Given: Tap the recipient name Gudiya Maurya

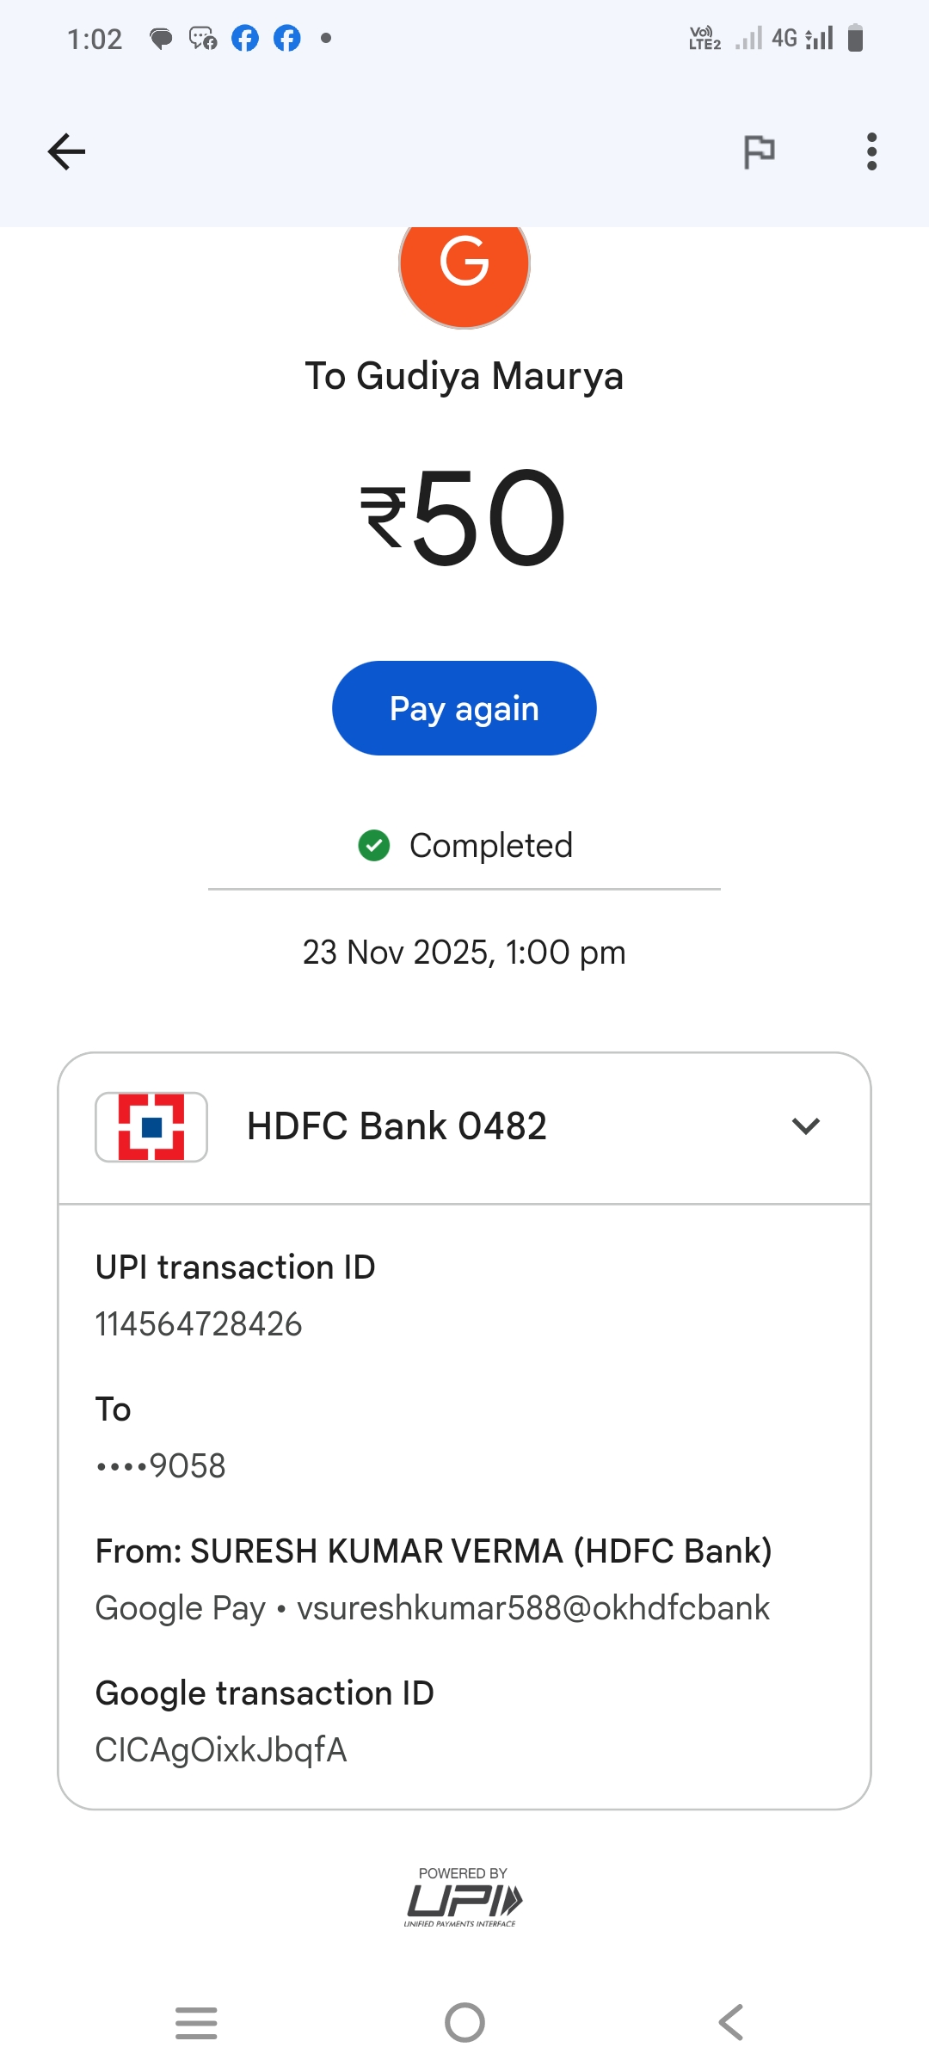Looking at the screenshot, I should (464, 376).
